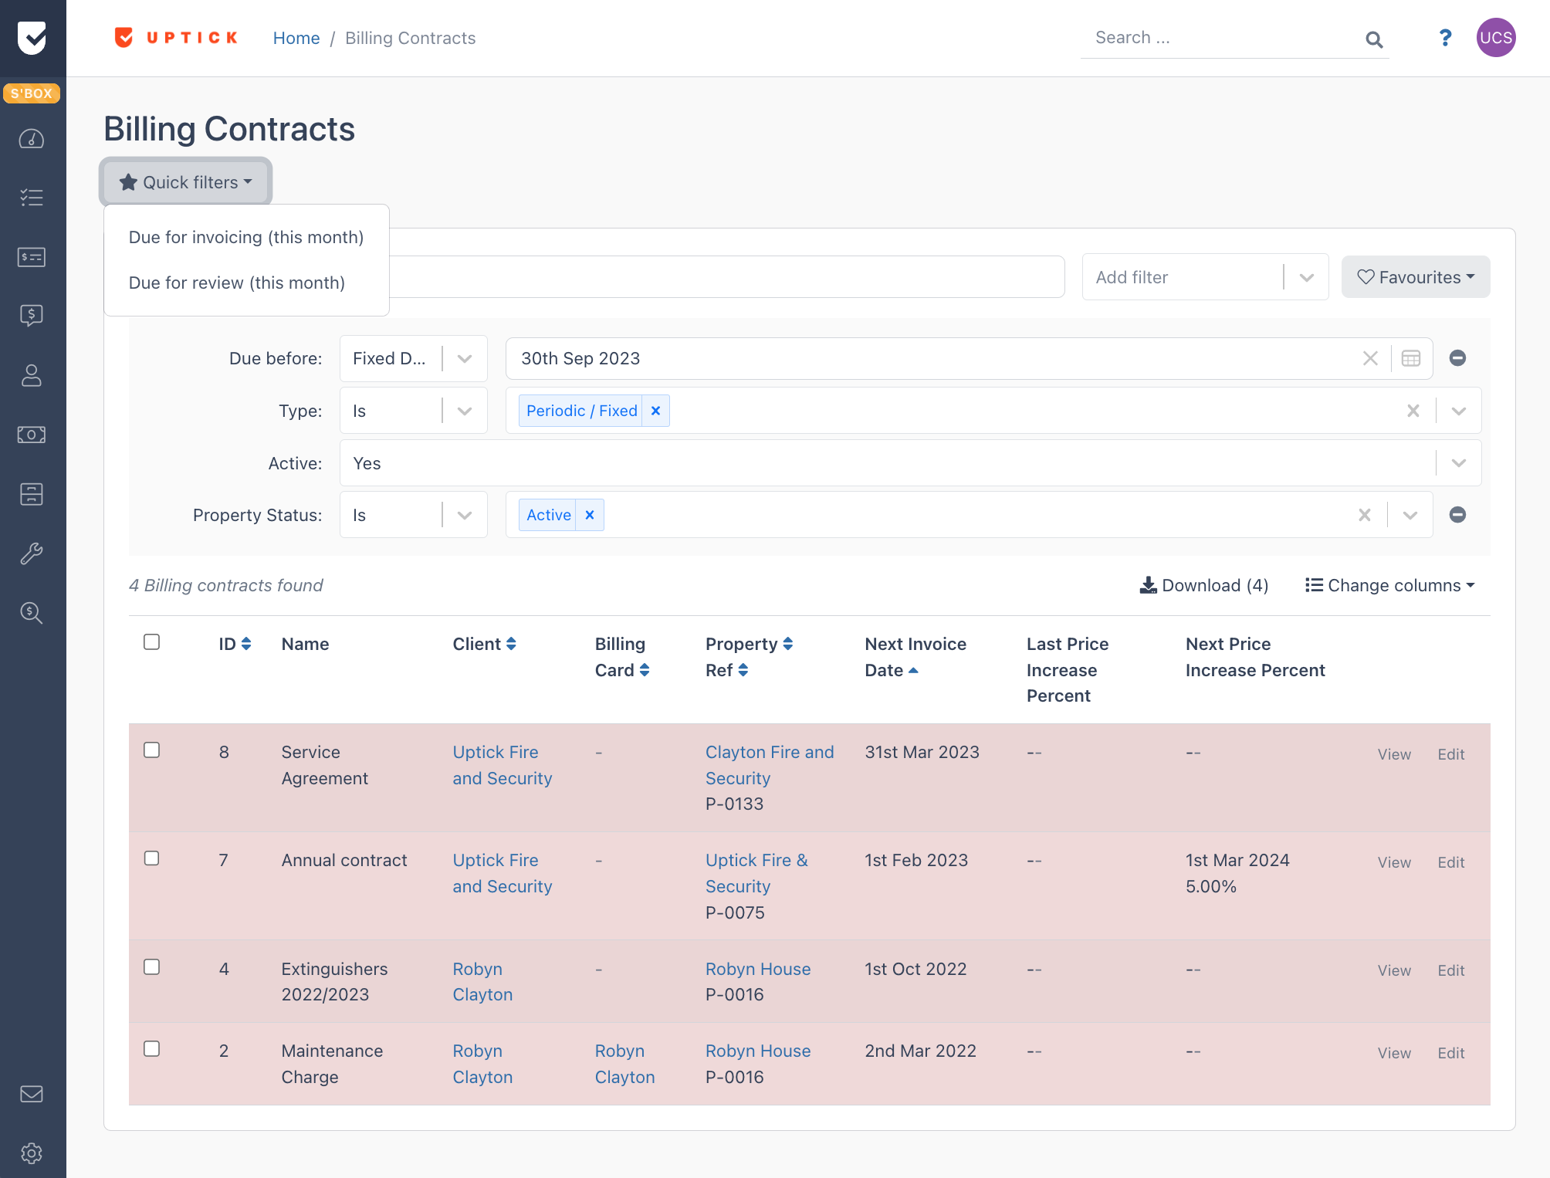This screenshot has width=1550, height=1178.
Task: Open the settings gear sidebar icon
Action: coord(32,1153)
